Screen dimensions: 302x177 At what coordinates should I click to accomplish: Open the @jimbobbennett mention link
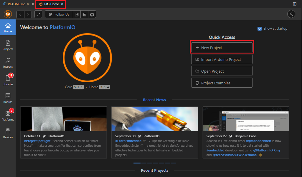click(x=258, y=141)
